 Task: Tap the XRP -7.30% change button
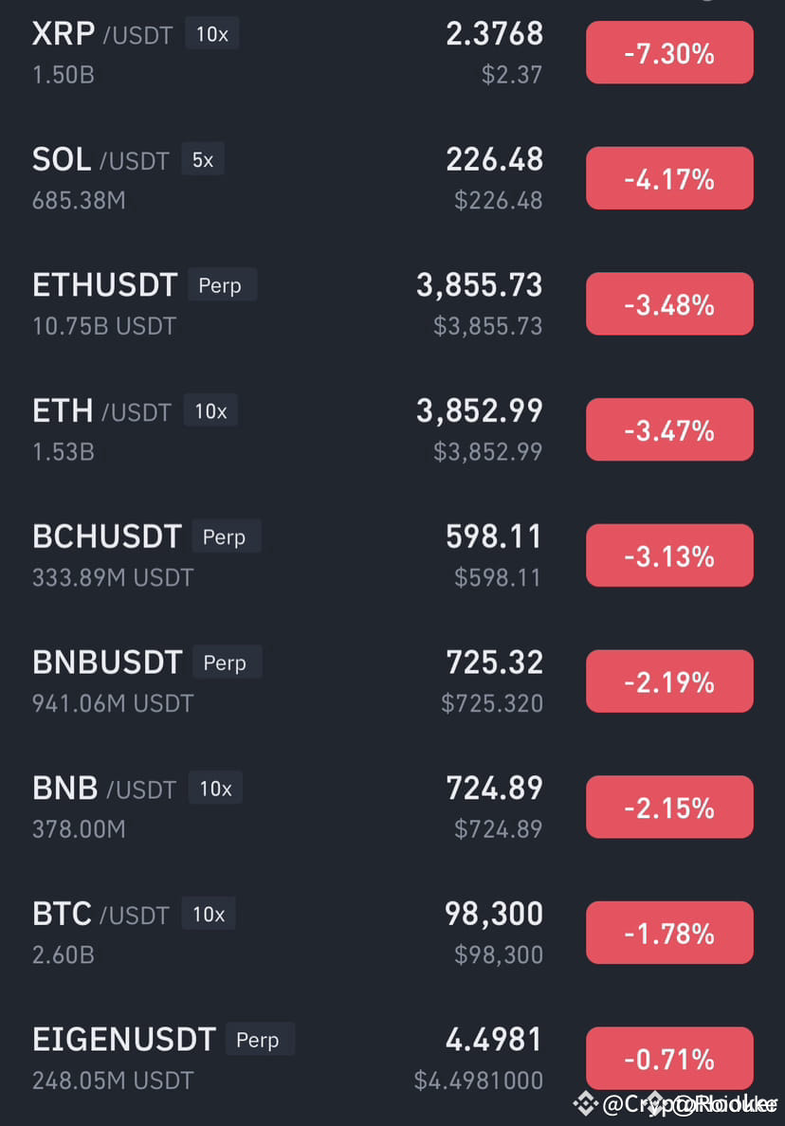point(669,52)
